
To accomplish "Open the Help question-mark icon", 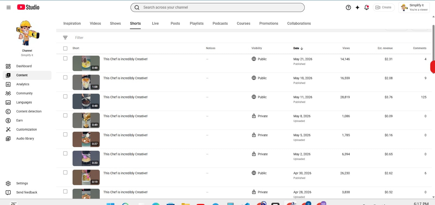I will click(348, 7).
